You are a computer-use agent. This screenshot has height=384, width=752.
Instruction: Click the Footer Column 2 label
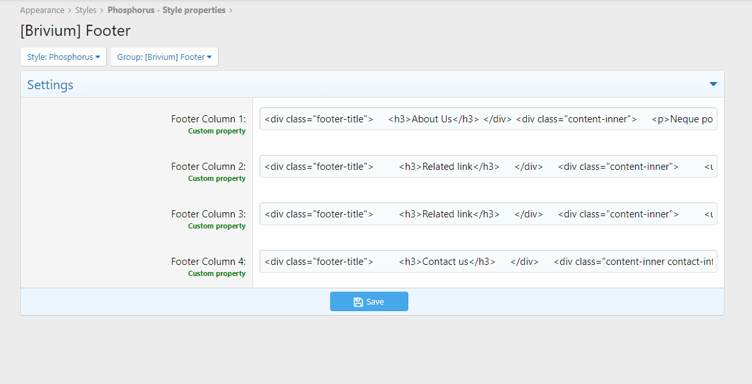click(x=208, y=167)
